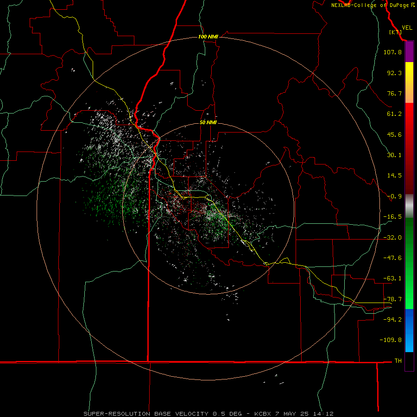Click the [KT] units label
The height and width of the screenshot is (417, 417).
click(395, 32)
